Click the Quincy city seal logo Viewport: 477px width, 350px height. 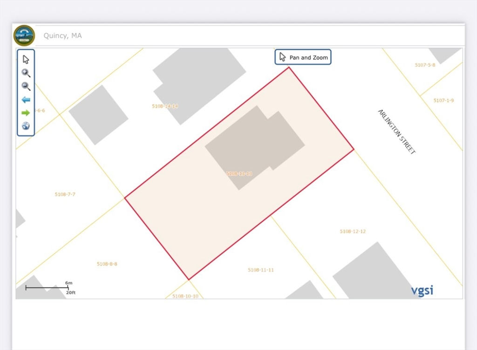point(24,35)
